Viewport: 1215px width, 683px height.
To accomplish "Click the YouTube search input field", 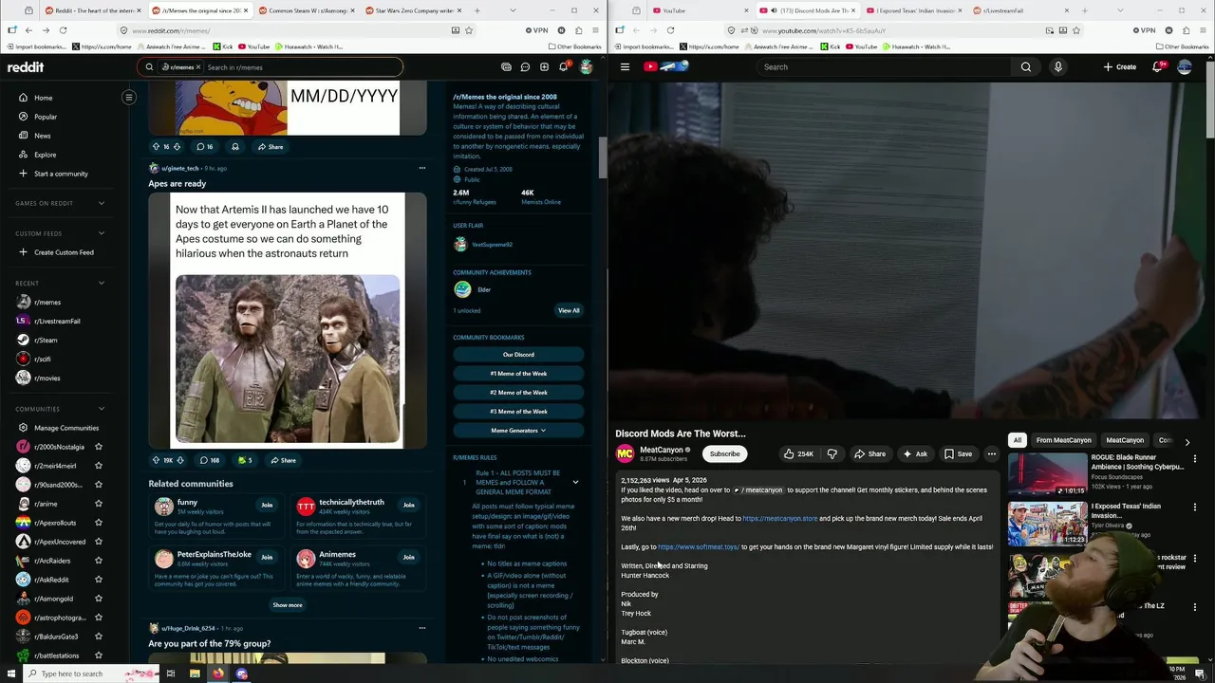I will [x=883, y=67].
